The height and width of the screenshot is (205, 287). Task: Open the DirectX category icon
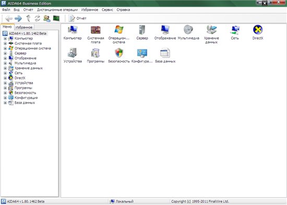click(x=258, y=30)
